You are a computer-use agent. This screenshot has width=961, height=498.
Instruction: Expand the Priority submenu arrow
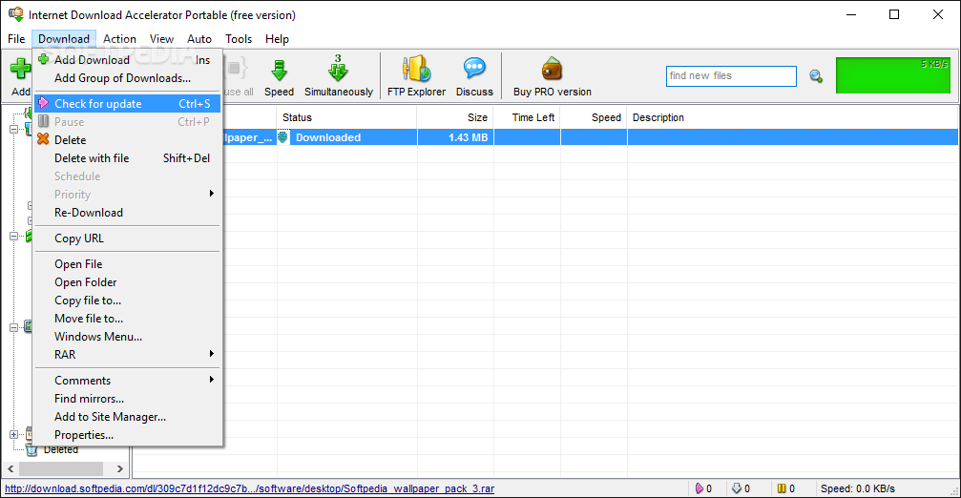pos(212,194)
